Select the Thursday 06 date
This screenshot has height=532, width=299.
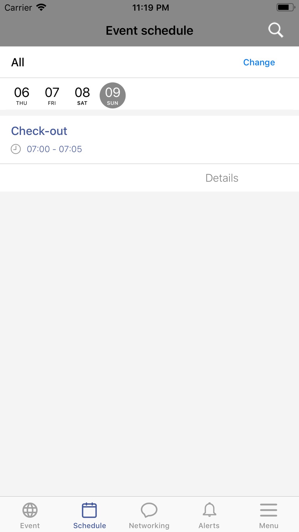point(22,95)
